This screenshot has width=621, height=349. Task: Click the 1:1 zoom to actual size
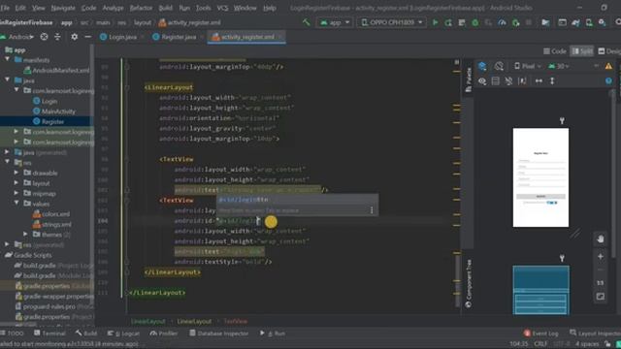(601, 283)
